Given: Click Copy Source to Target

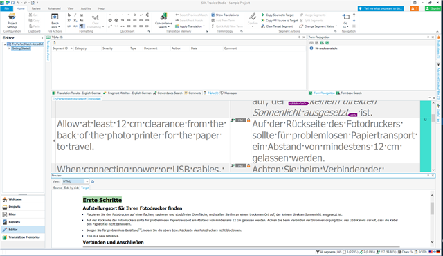Looking at the screenshot, I should click(x=278, y=15).
